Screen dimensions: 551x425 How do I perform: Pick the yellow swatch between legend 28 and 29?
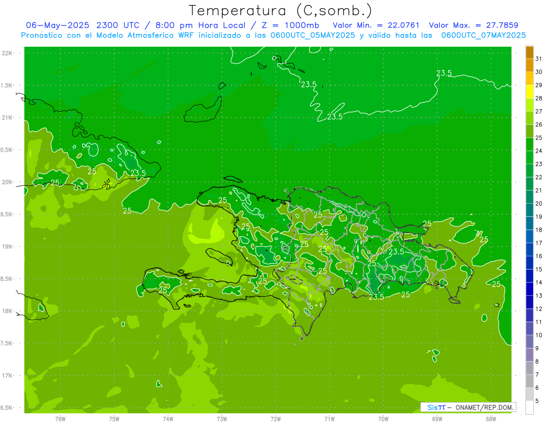click(x=529, y=92)
